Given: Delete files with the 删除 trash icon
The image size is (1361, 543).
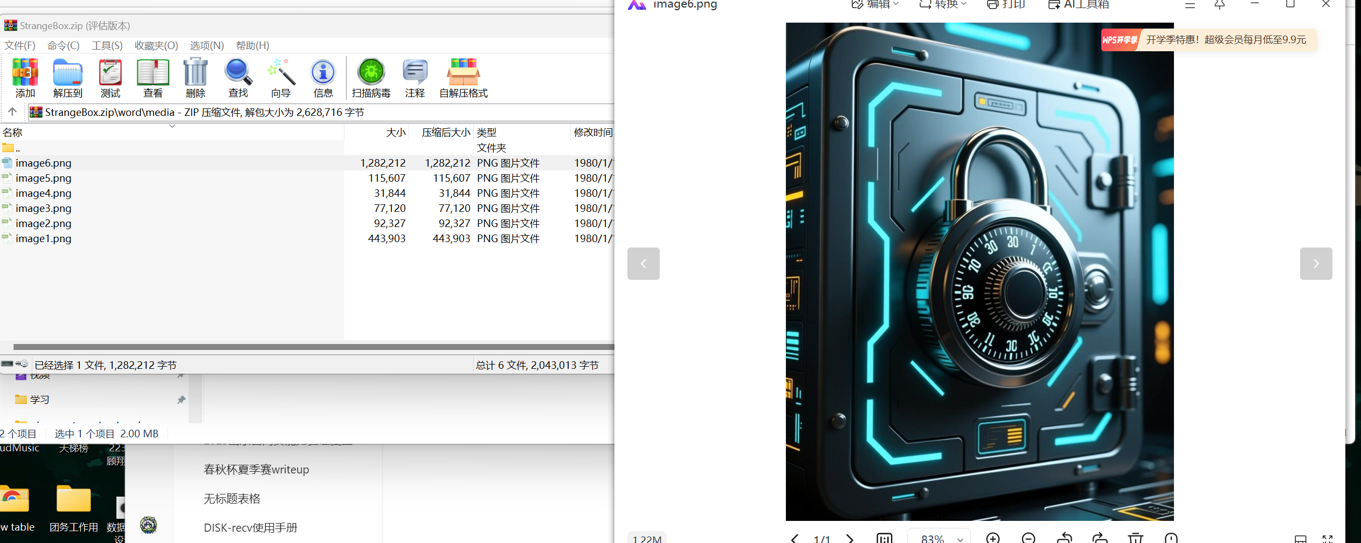Looking at the screenshot, I should tap(195, 78).
